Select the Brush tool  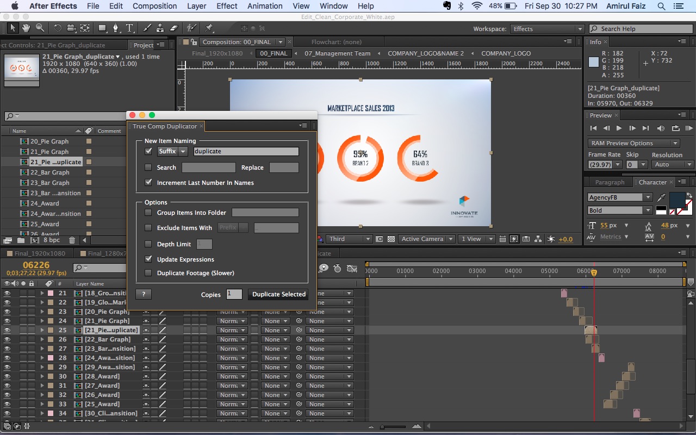tap(147, 28)
